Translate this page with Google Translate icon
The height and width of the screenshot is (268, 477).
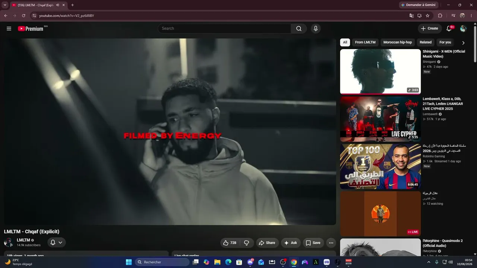click(411, 16)
